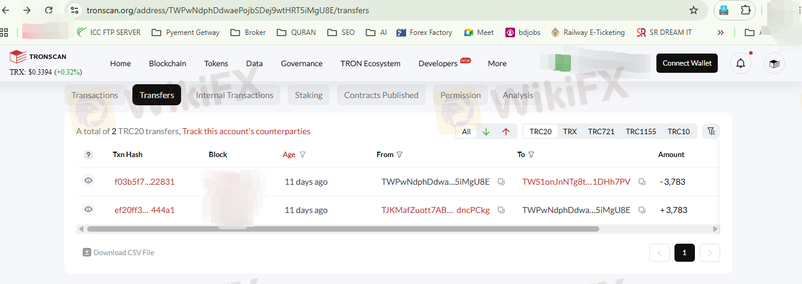Open Governance menu
The width and height of the screenshot is (802, 284).
(301, 63)
